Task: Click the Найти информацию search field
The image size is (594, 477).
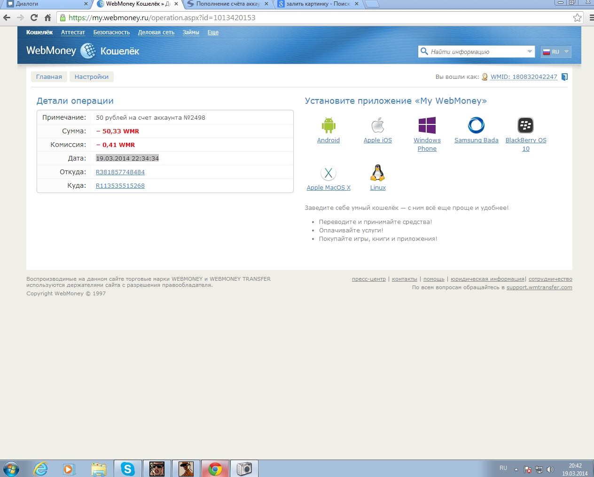Action: 477,52
